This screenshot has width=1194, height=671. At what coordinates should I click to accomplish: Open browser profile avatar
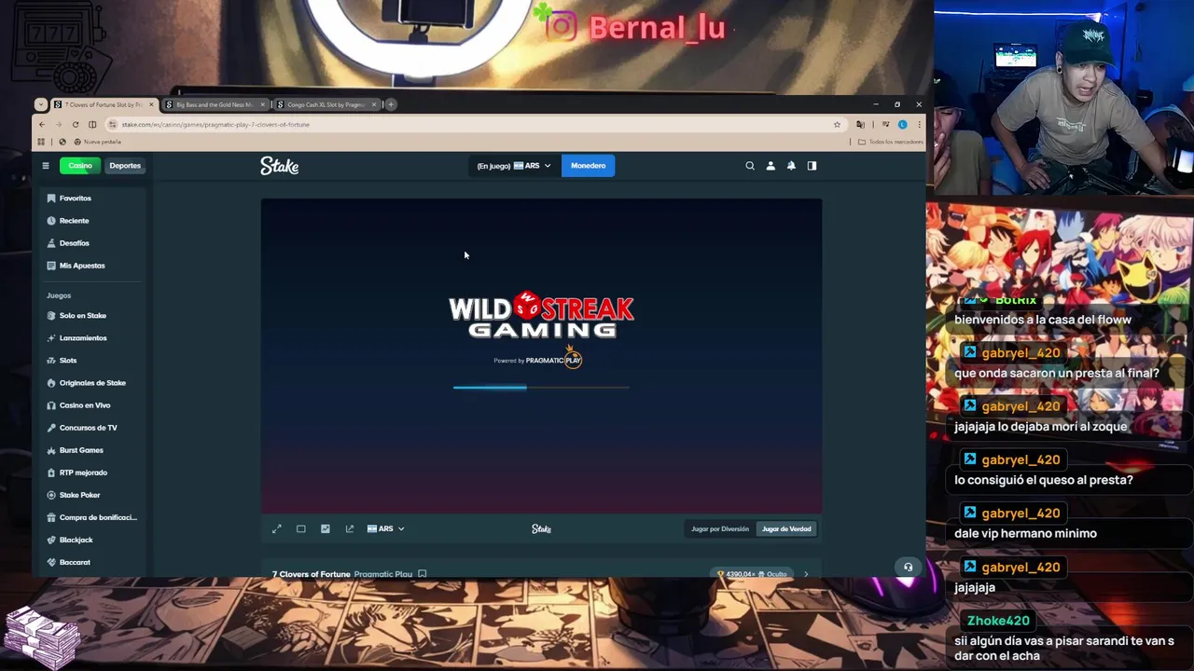click(x=902, y=125)
